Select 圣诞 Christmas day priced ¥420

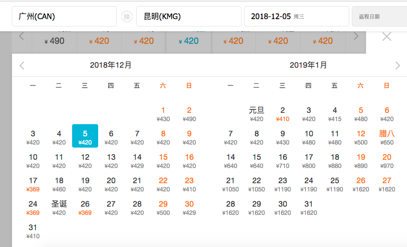coord(59,208)
